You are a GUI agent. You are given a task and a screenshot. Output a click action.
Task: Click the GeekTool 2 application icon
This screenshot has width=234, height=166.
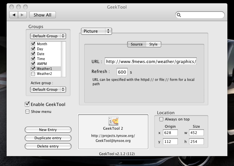(x=113, y=121)
